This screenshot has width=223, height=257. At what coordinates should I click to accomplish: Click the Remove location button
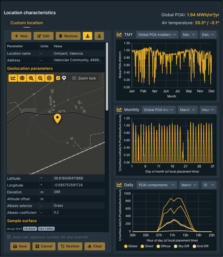click(x=68, y=36)
